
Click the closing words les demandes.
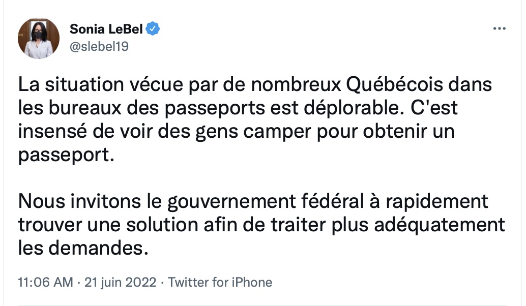point(83,248)
